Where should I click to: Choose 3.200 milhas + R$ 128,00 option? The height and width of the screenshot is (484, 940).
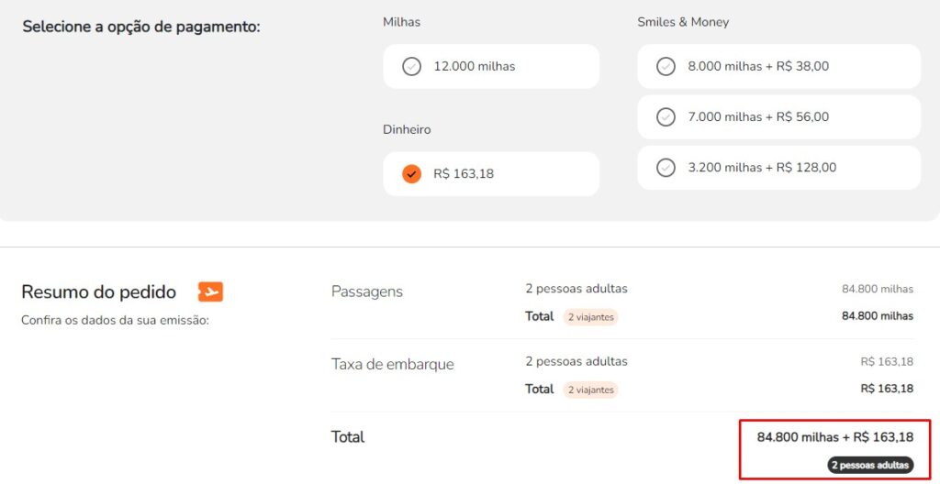click(x=778, y=168)
